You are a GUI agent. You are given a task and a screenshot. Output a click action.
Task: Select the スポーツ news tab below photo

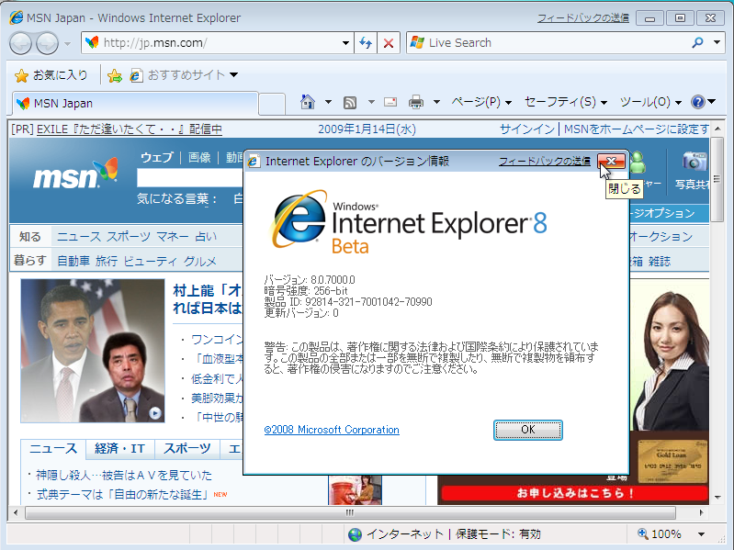(x=186, y=448)
